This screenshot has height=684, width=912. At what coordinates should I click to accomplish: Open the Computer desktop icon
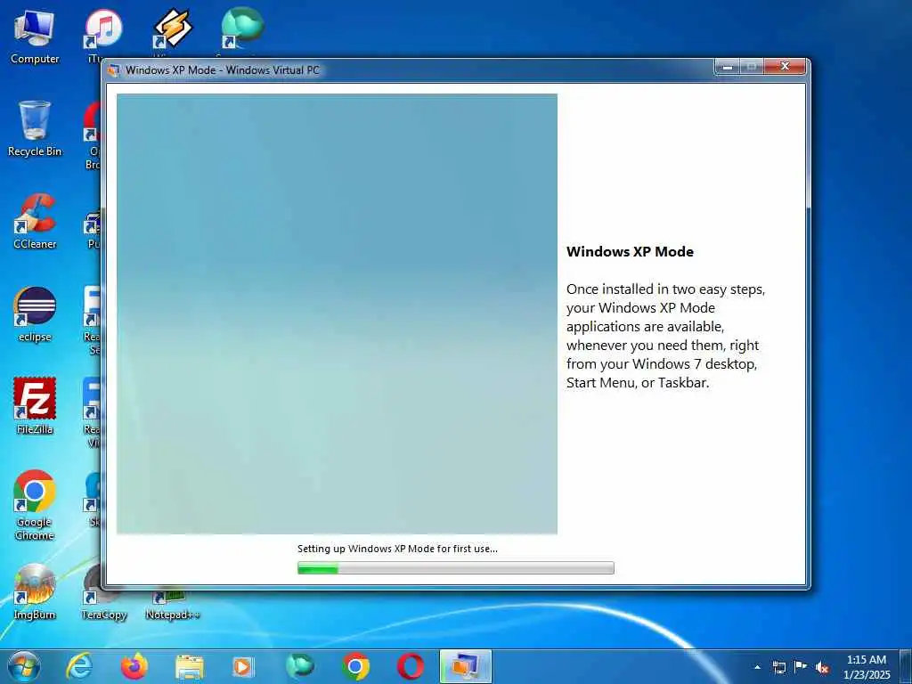coord(35,37)
